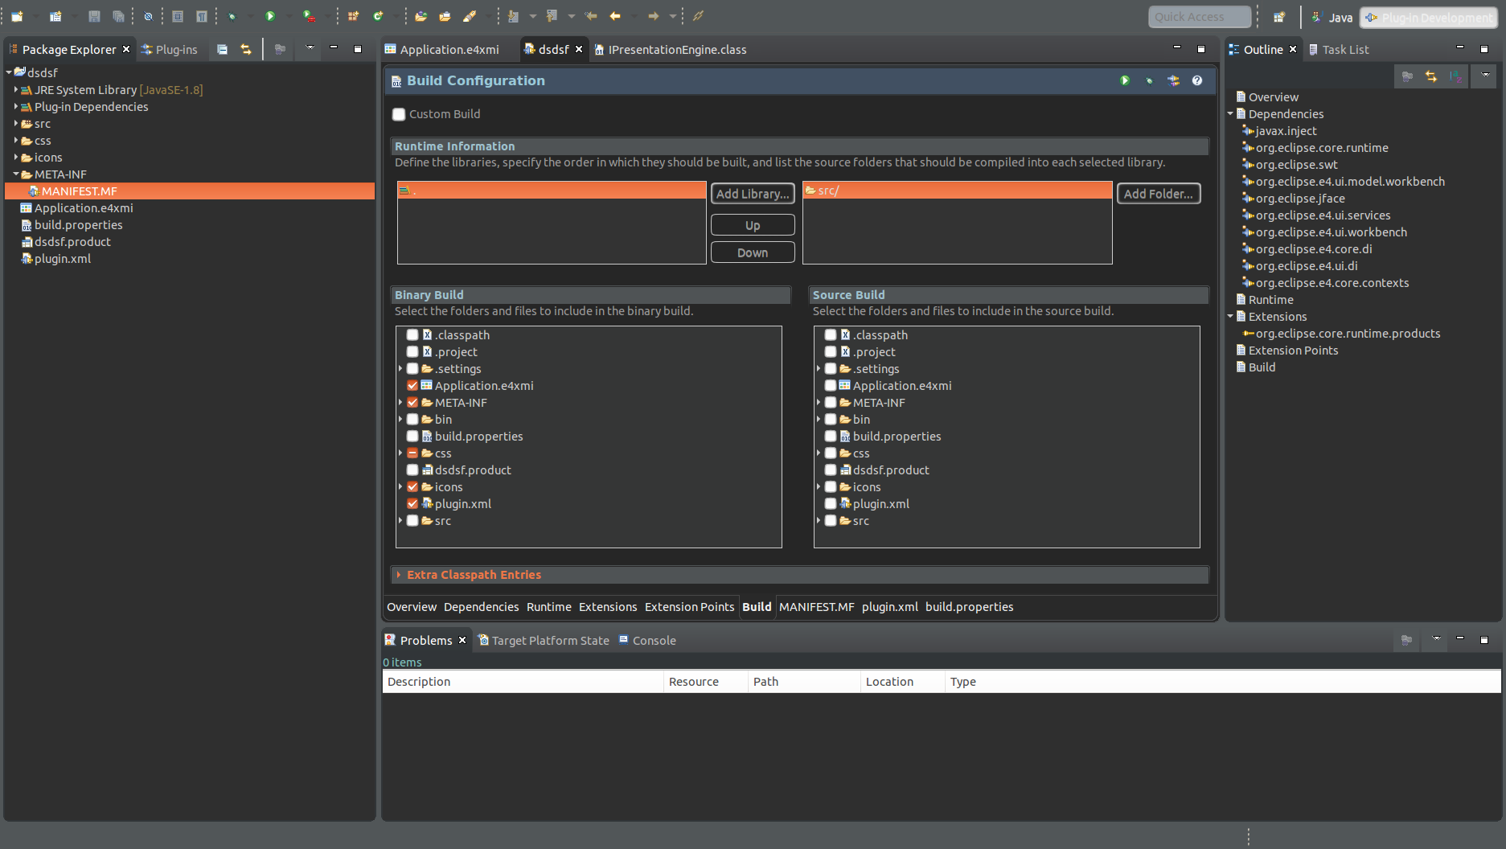Expand the Extra Classpath Entries section
The image size is (1506, 849).
[x=399, y=574]
